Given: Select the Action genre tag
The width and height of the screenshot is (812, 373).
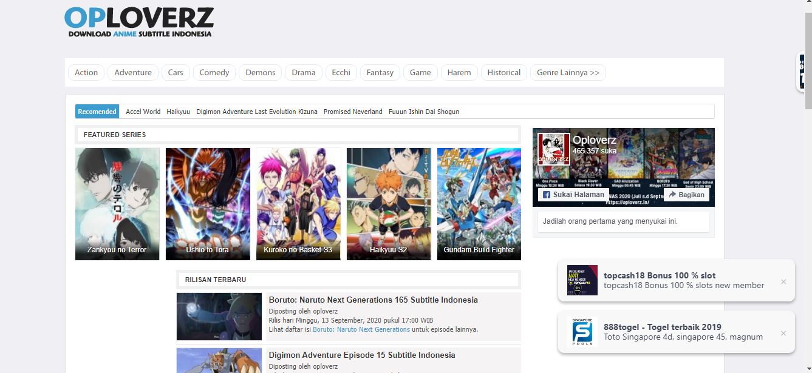Looking at the screenshot, I should click(86, 73).
